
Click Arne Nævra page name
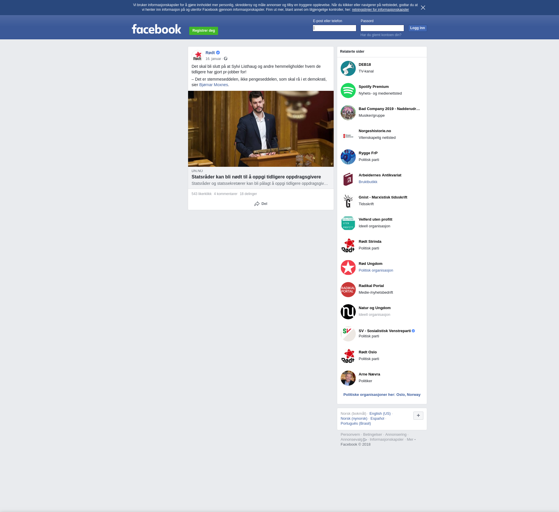coord(369,374)
